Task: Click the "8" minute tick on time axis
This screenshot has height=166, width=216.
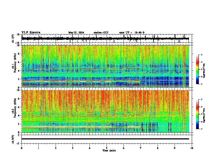Action: click(158, 148)
